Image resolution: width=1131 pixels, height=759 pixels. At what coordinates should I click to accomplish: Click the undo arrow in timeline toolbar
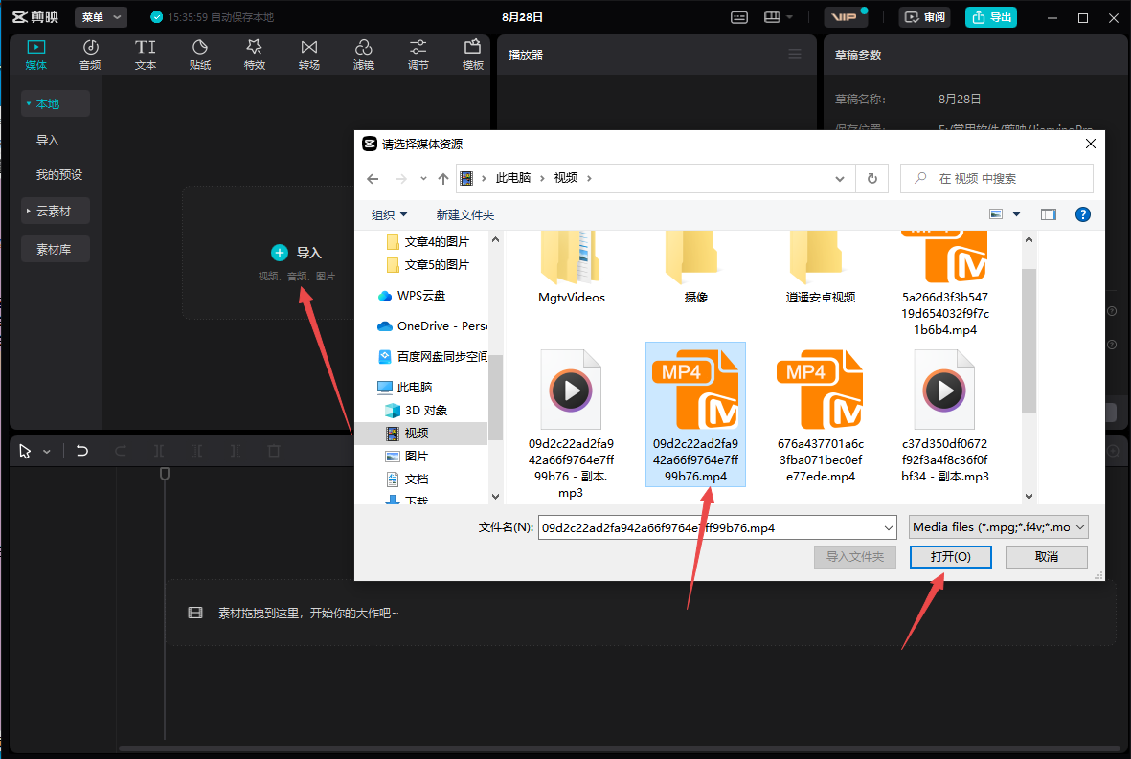pyautogui.click(x=82, y=451)
